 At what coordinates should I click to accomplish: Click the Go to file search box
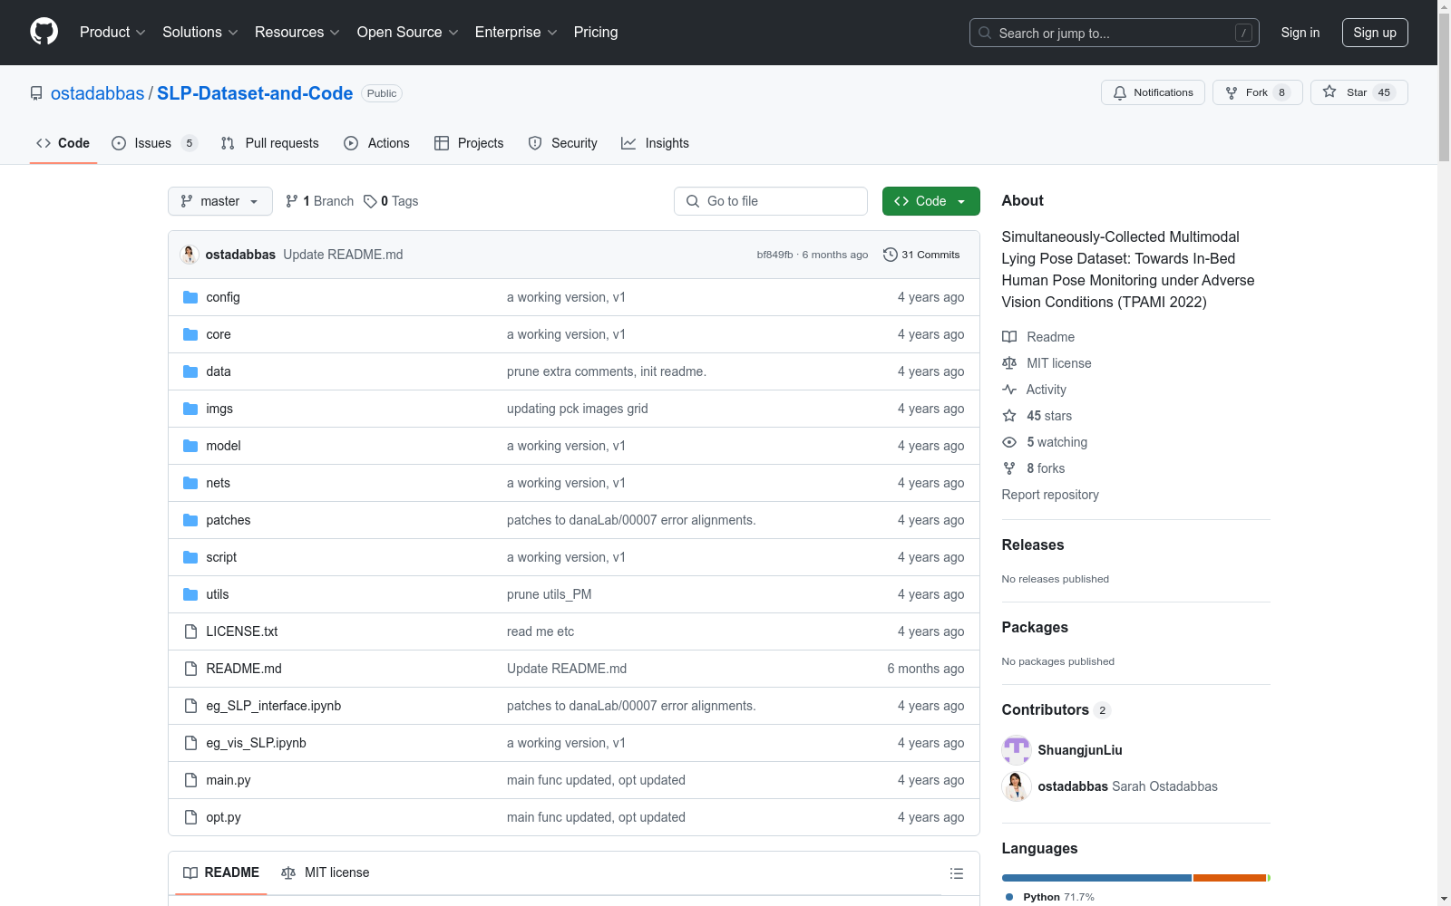coord(771,201)
